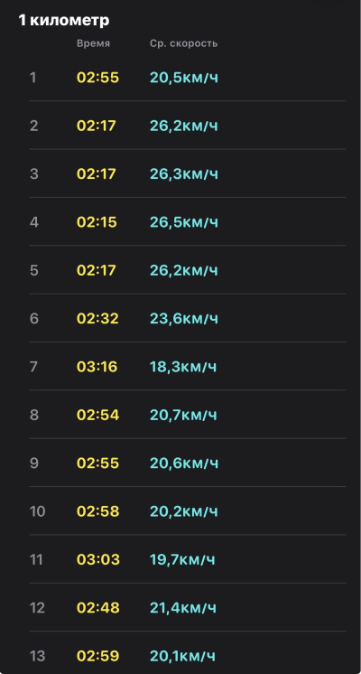Viewport: 361px width, 674px height.
Task: Click the Время column header
Action: [x=93, y=43]
